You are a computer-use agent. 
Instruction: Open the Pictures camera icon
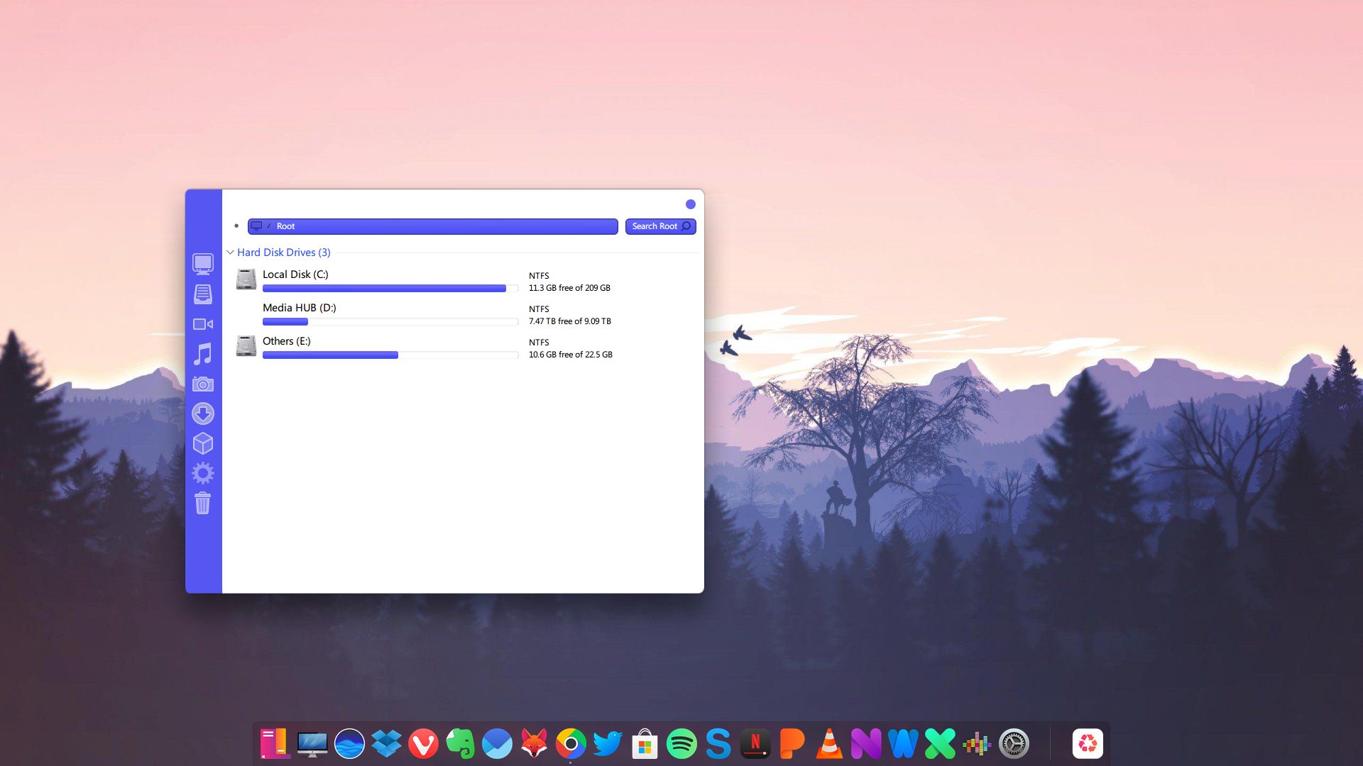(x=203, y=384)
